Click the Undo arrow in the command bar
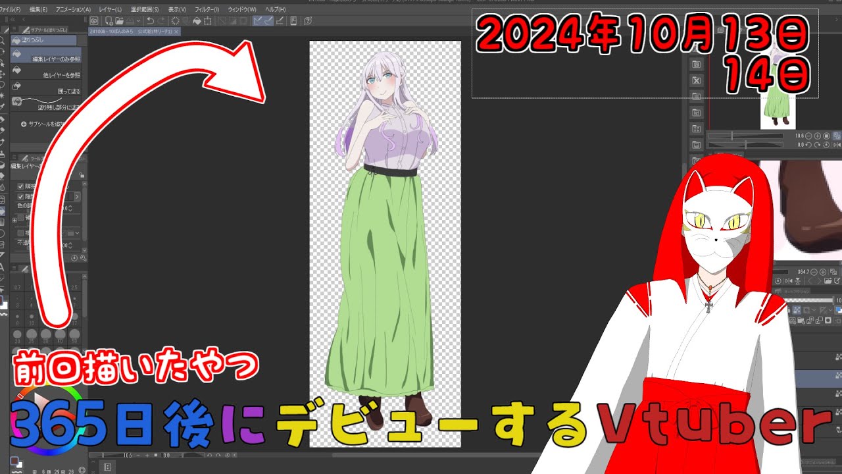Screen dimensions: 842x474 (x=151, y=21)
